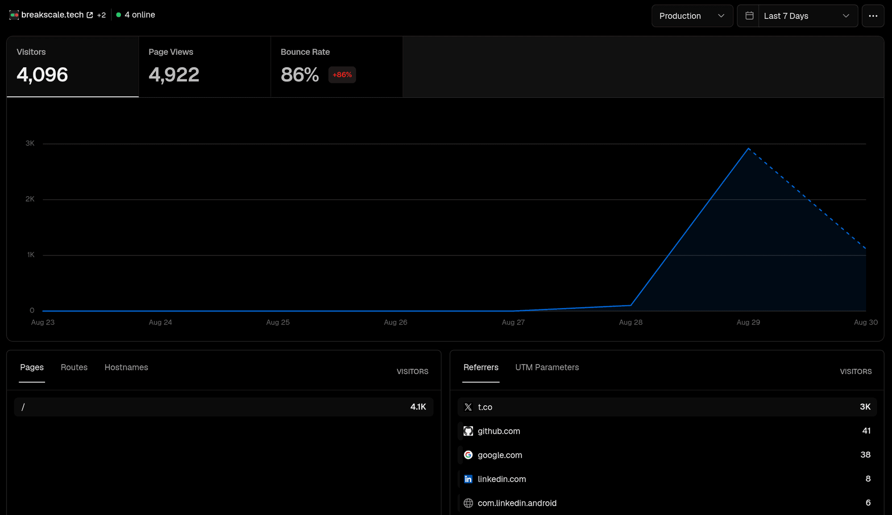
Task: Click the Aug 28 label on the x-axis
Action: click(631, 322)
